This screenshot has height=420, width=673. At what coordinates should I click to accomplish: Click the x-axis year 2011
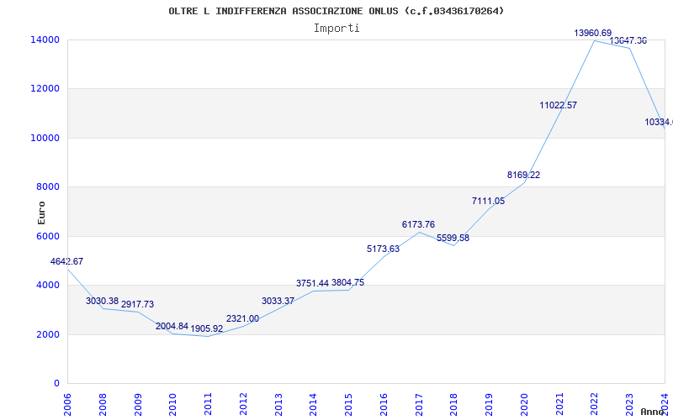coord(208,404)
